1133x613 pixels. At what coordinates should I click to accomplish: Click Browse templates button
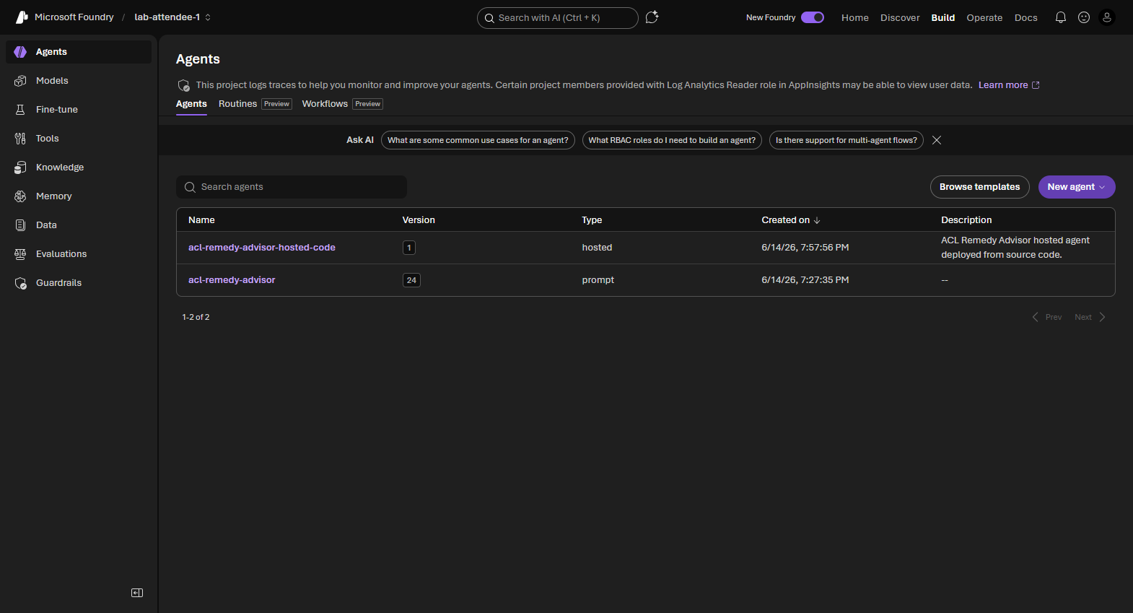pos(980,187)
